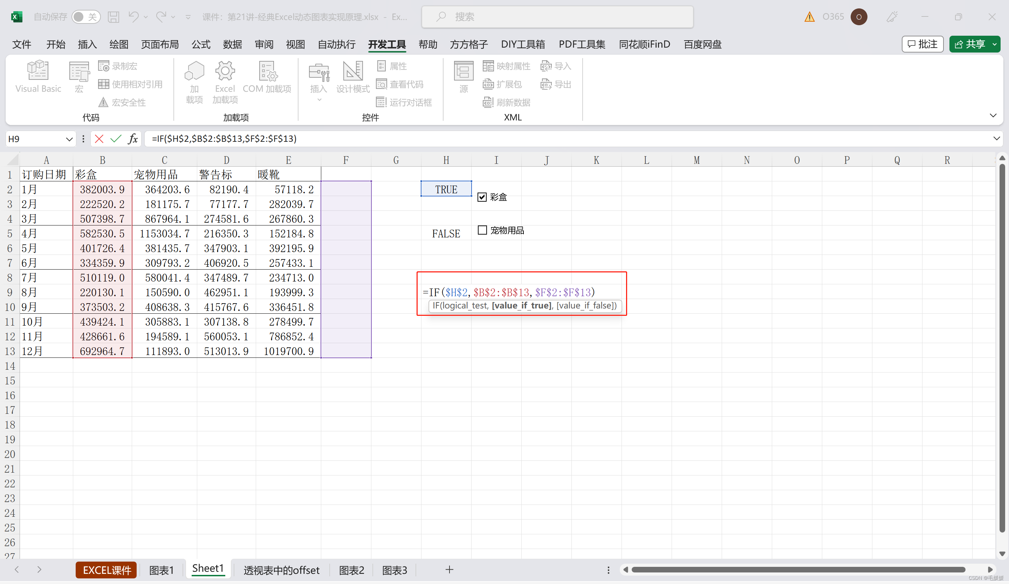Click XML Import (导入)
Viewport: 1009px width, 584px height.
tap(556, 66)
